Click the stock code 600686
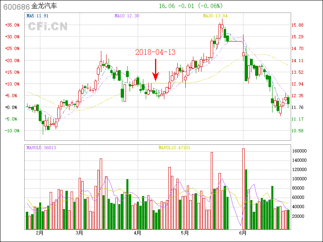Screen dimensions: 323x242 pyautogui.click(x=16, y=6)
